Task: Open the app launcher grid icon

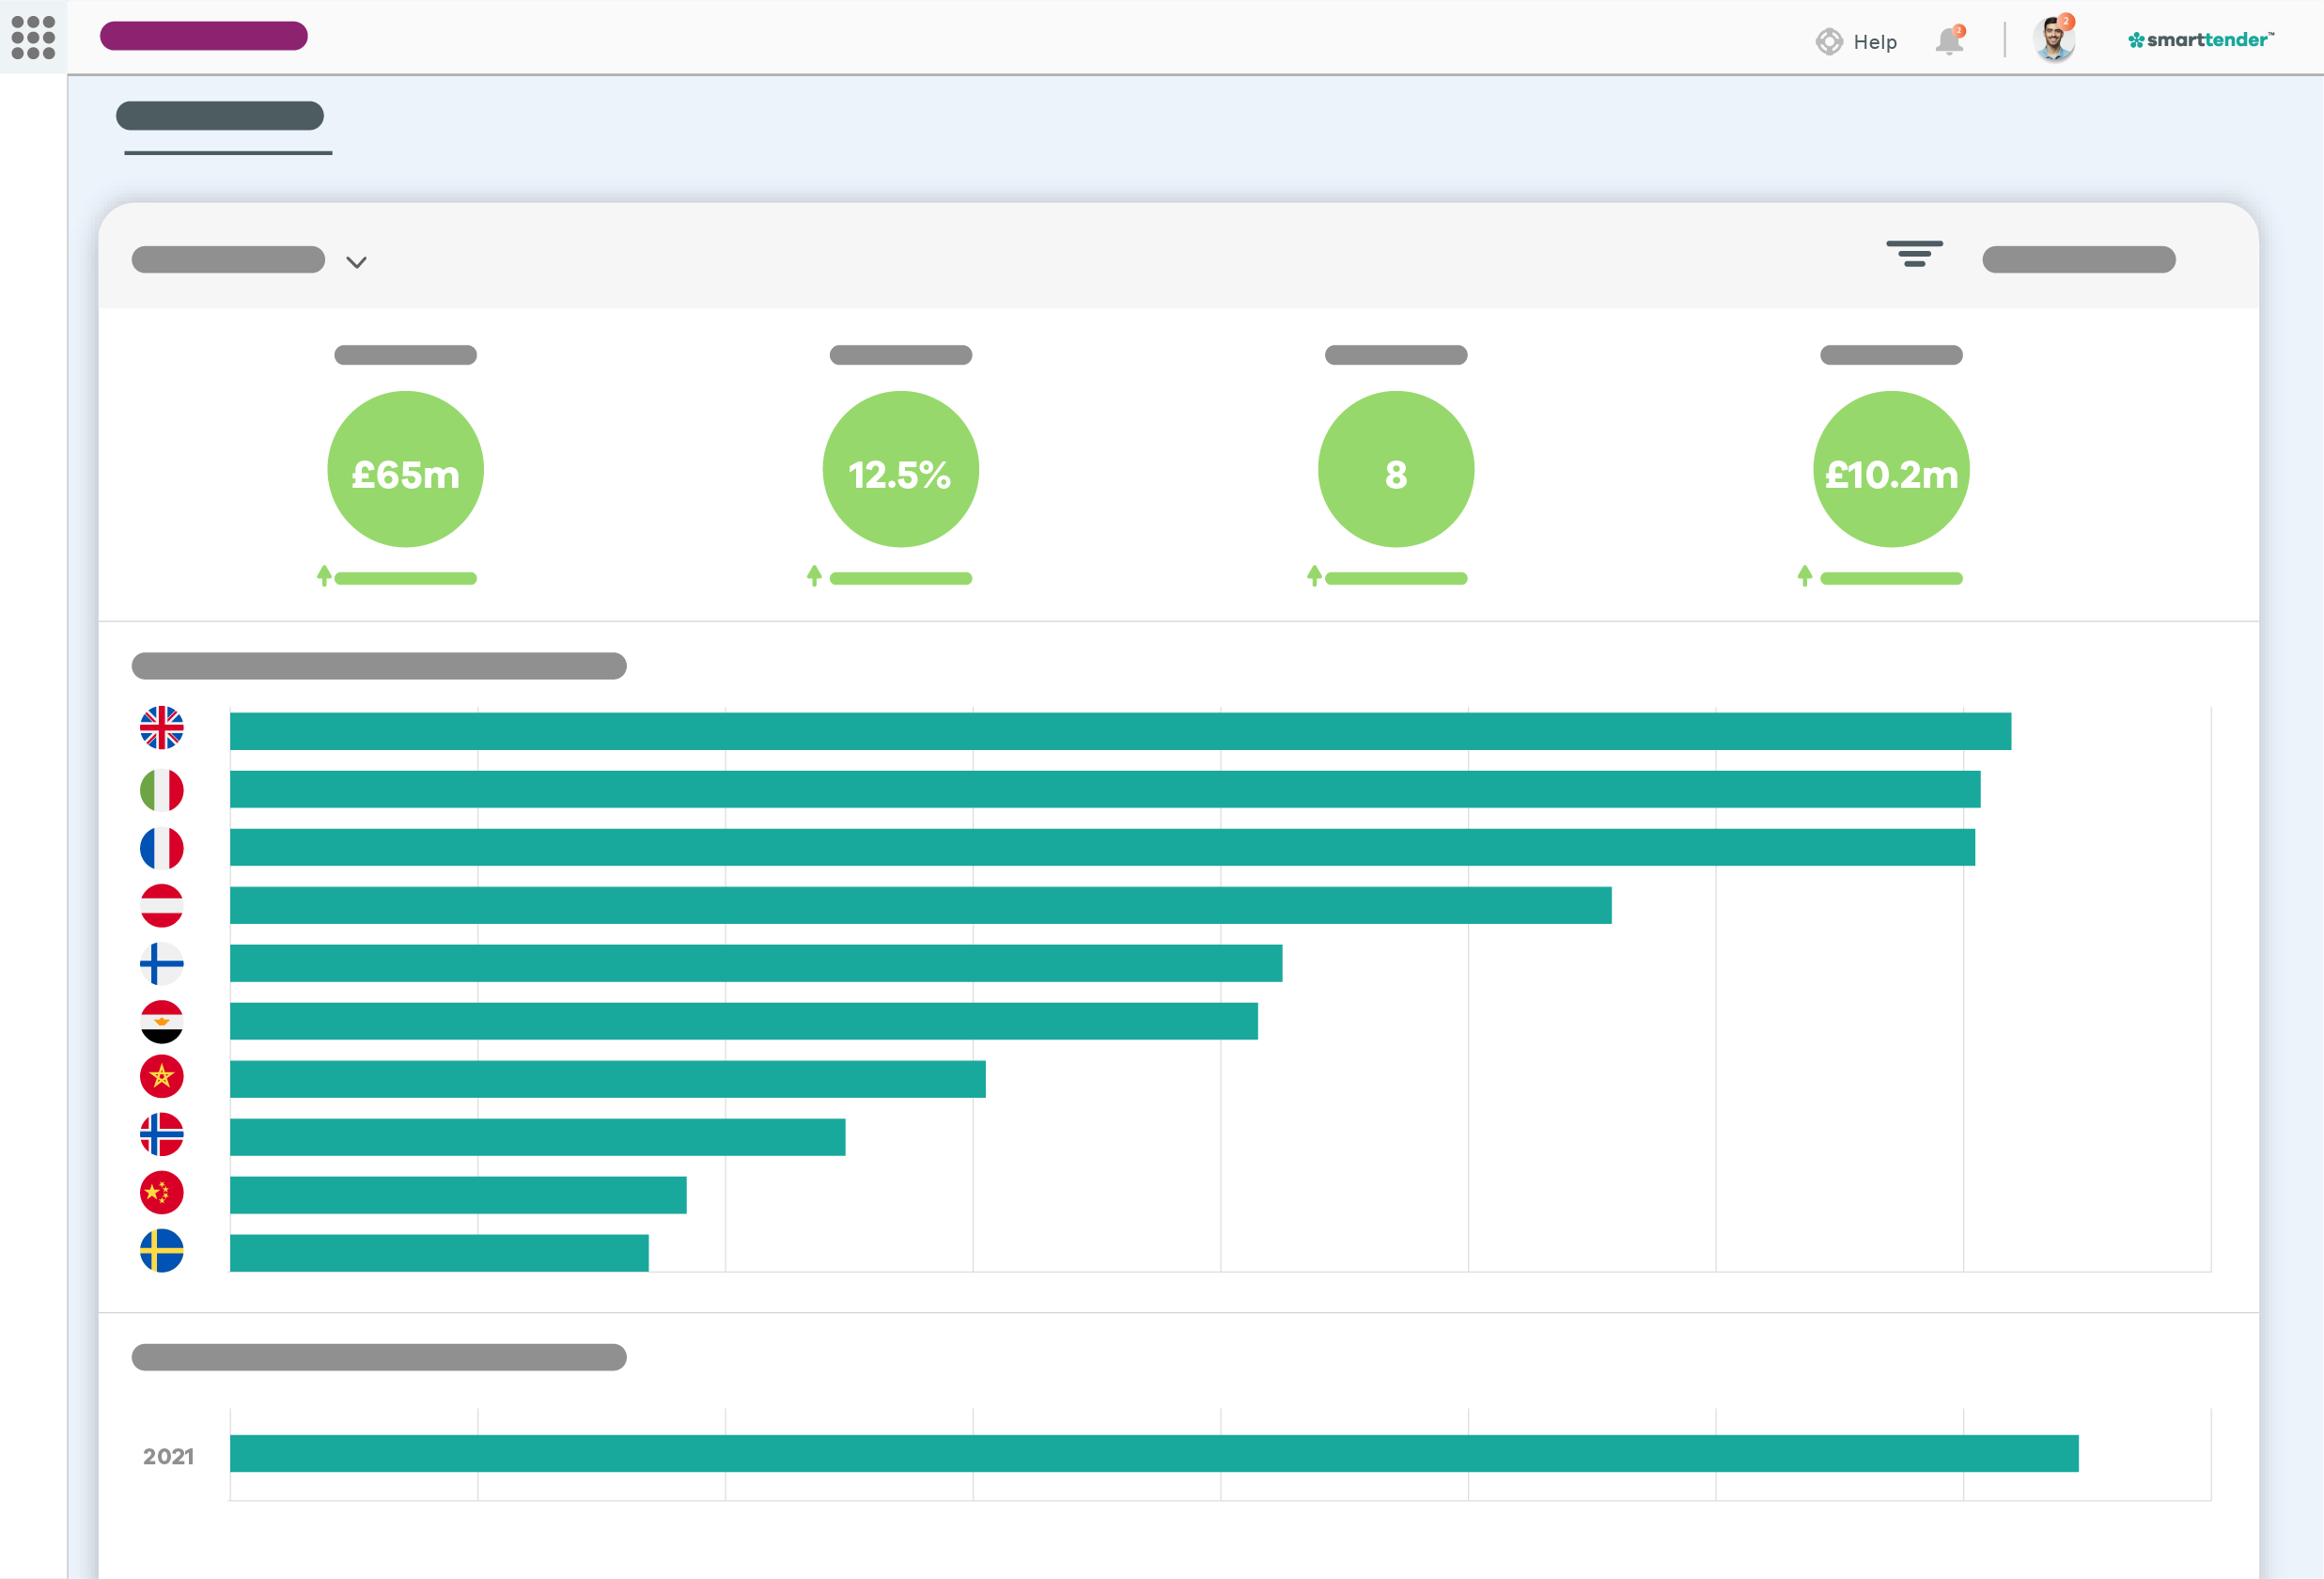Action: click(33, 37)
